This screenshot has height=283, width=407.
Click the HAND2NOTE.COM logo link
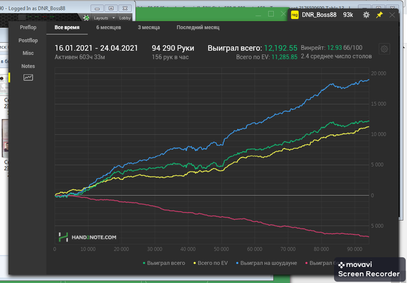[x=87, y=237]
